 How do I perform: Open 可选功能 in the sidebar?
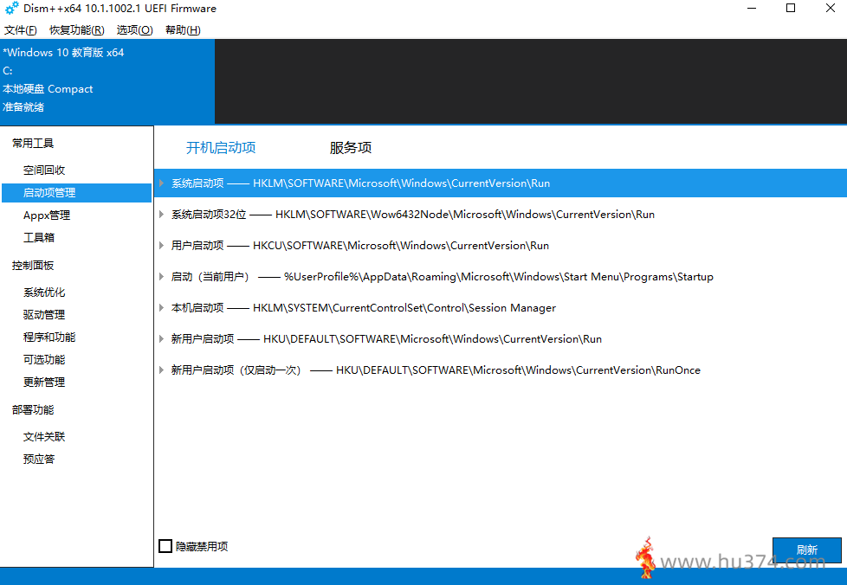pyautogui.click(x=44, y=359)
